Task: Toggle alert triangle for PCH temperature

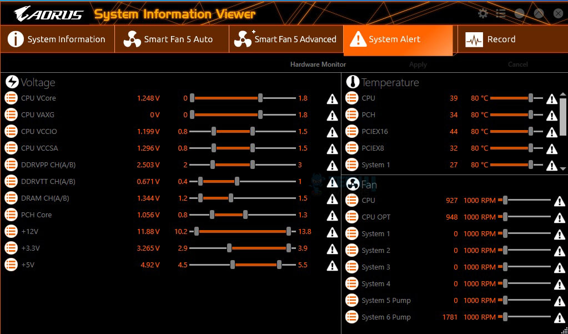Action: [x=552, y=116]
